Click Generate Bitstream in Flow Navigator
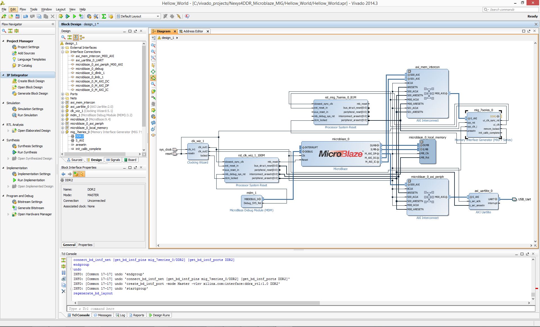Screen dimensions: 540x327 (31, 208)
